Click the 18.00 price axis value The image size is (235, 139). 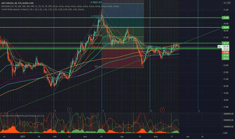226,100
